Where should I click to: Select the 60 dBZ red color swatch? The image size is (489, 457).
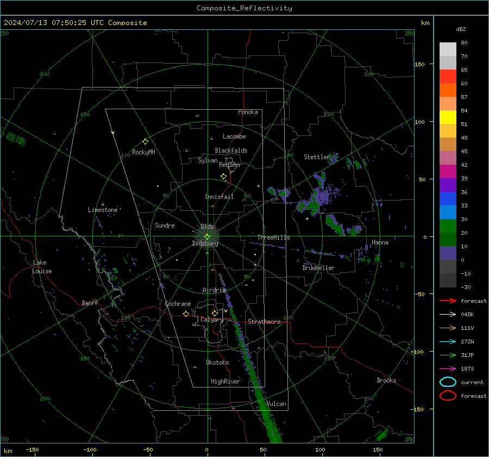coord(448,76)
